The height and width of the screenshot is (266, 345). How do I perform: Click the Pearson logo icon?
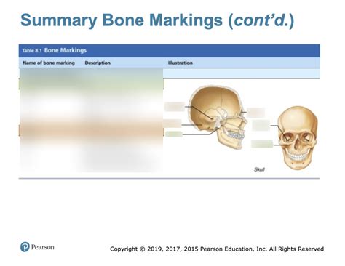[x=25, y=247]
